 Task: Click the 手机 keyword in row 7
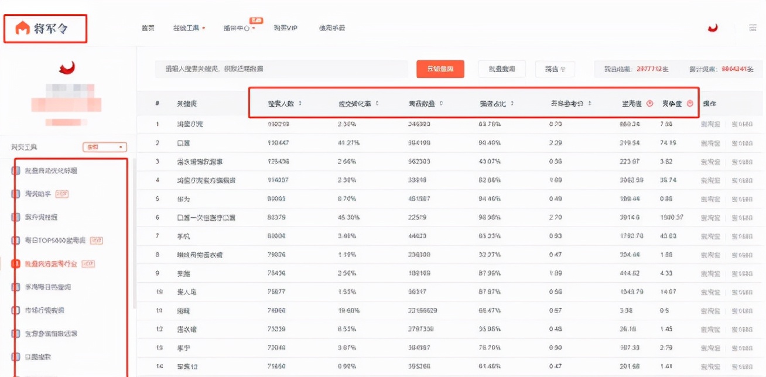[184, 236]
